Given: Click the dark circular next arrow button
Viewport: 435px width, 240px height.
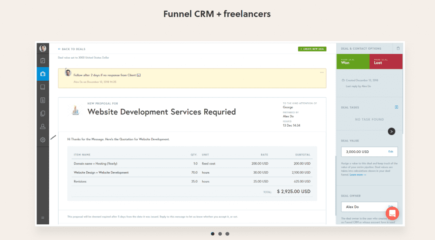Looking at the screenshot, I should point(391,132).
